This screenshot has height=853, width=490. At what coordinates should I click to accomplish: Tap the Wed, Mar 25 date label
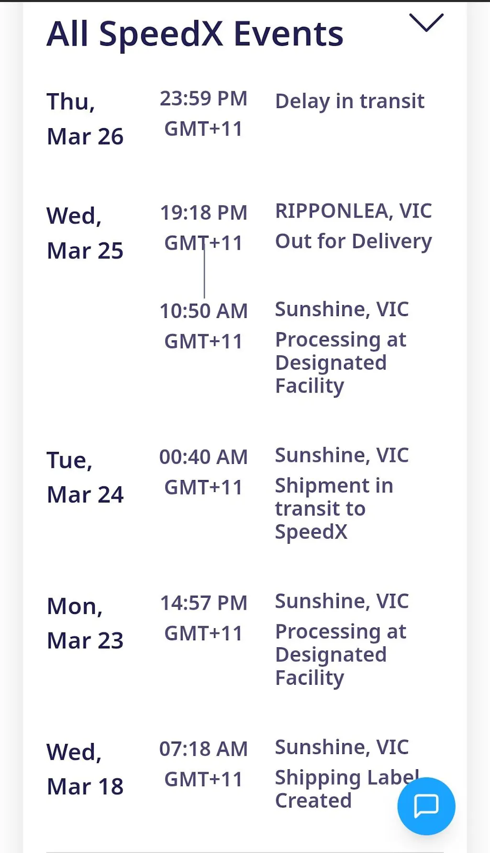(85, 233)
